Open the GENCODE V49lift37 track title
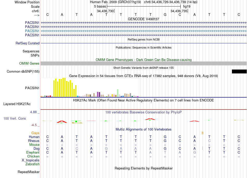Viewport: 247px width, 178px height. click(x=144, y=19)
